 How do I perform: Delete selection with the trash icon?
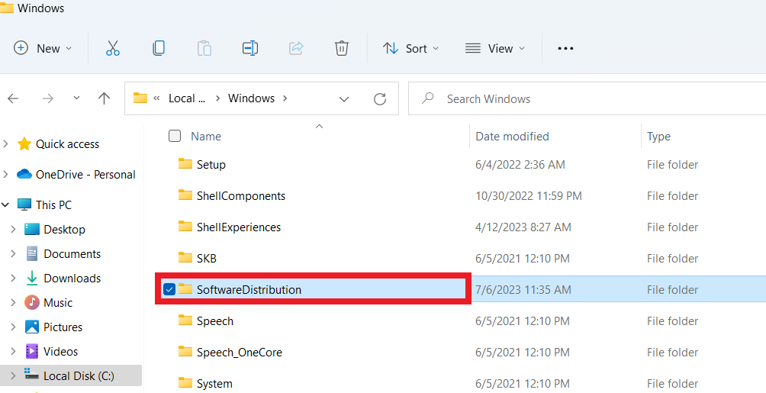click(342, 48)
